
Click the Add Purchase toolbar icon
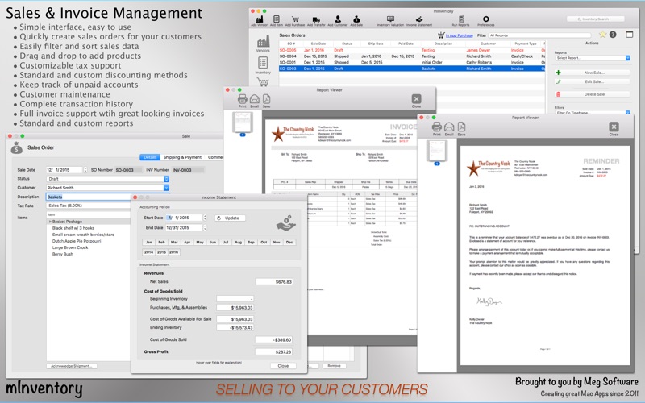[295, 18]
